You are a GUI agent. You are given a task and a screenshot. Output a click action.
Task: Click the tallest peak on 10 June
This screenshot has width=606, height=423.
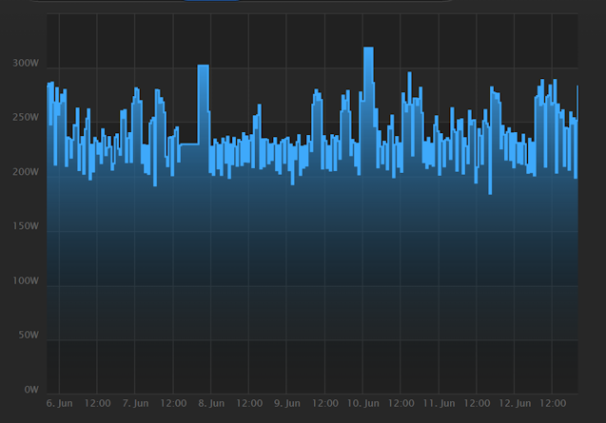click(x=368, y=49)
